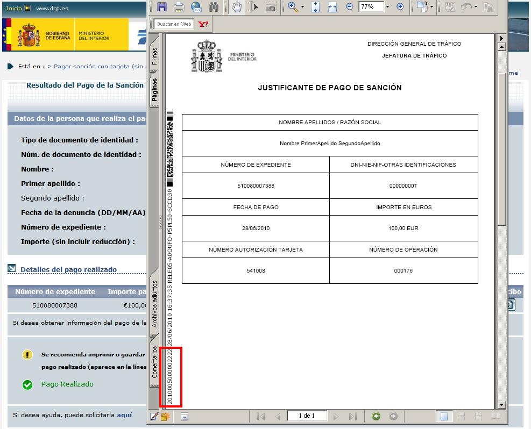Select the Hand tool
This screenshot has width=531, height=429.
(237, 6)
